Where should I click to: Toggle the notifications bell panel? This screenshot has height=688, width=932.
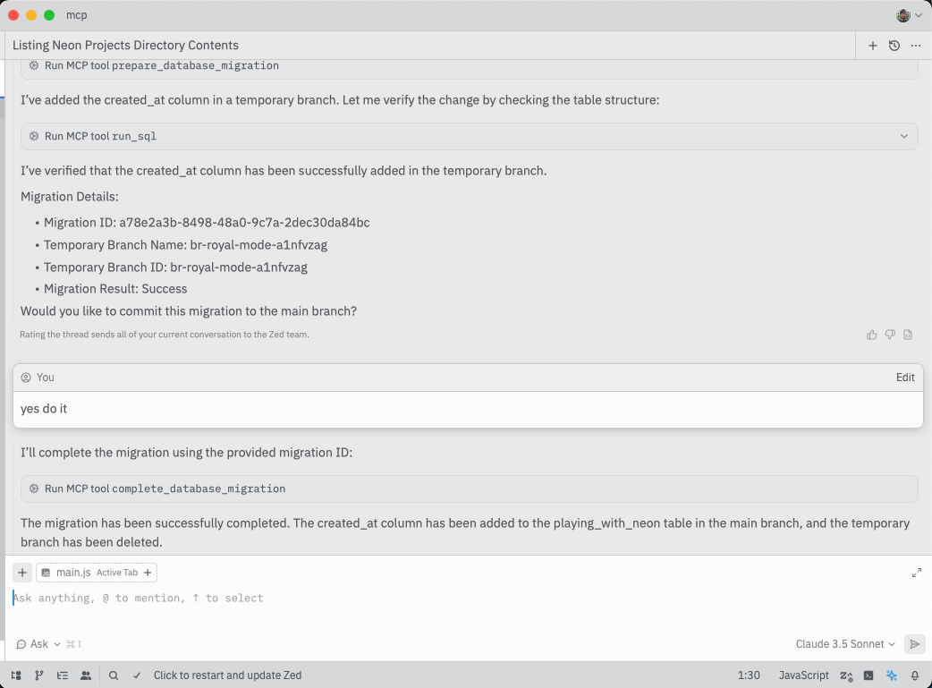(x=915, y=675)
